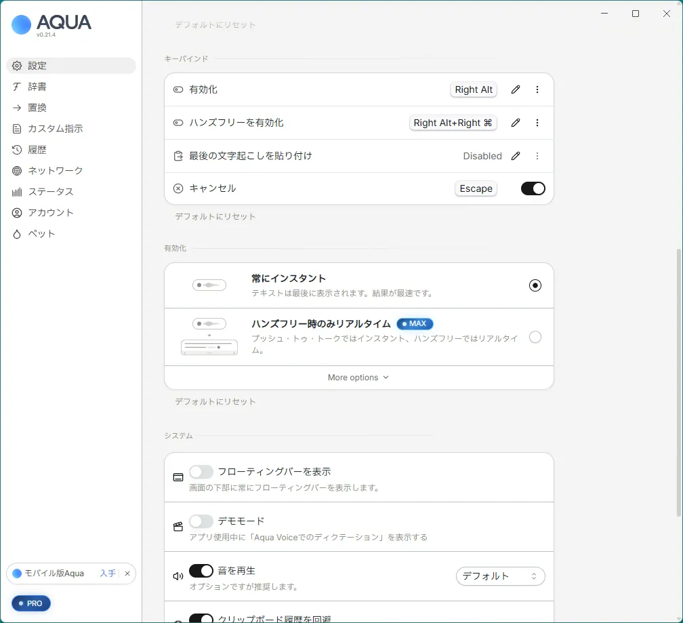Click the 履歴 history clock icon

[17, 150]
